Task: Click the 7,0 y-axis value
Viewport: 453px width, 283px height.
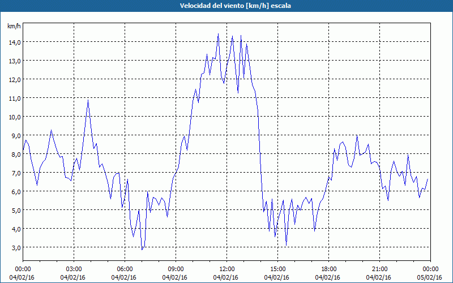Action: pos(16,173)
